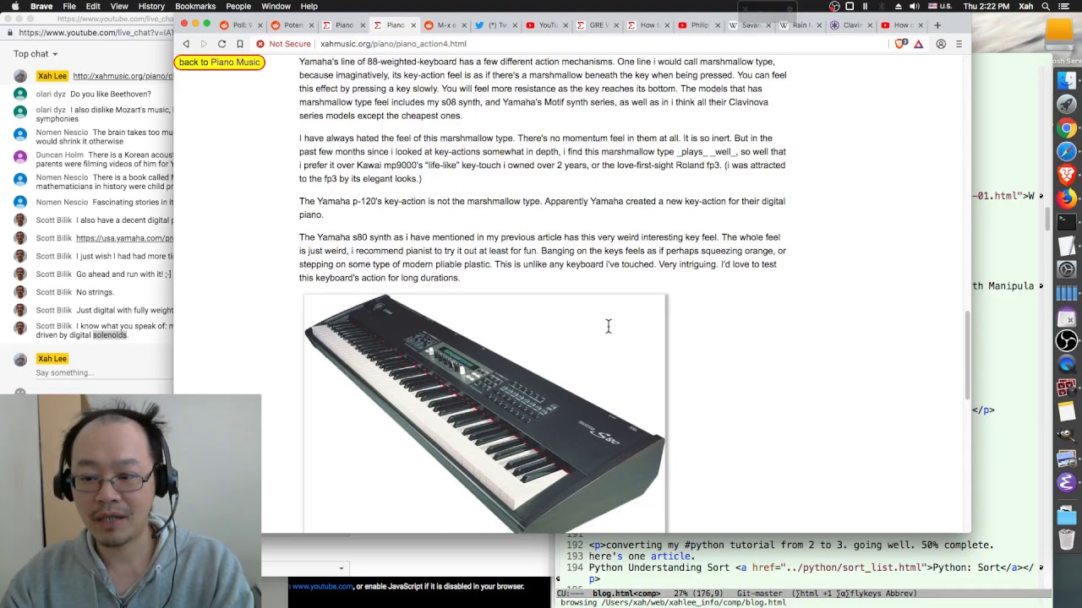
Task: Click the Yamaha S80 keyboard image
Action: pos(485,414)
